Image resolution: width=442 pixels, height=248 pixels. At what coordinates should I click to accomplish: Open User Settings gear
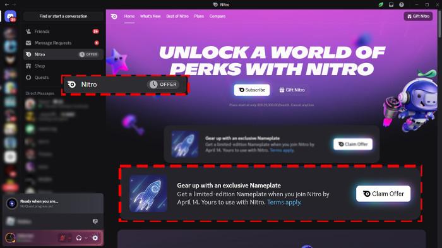(x=95, y=238)
